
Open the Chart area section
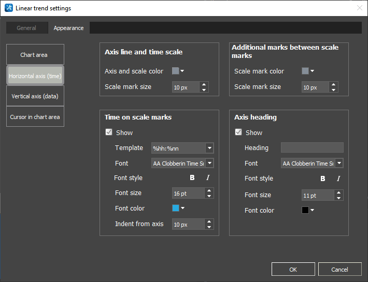pos(35,55)
